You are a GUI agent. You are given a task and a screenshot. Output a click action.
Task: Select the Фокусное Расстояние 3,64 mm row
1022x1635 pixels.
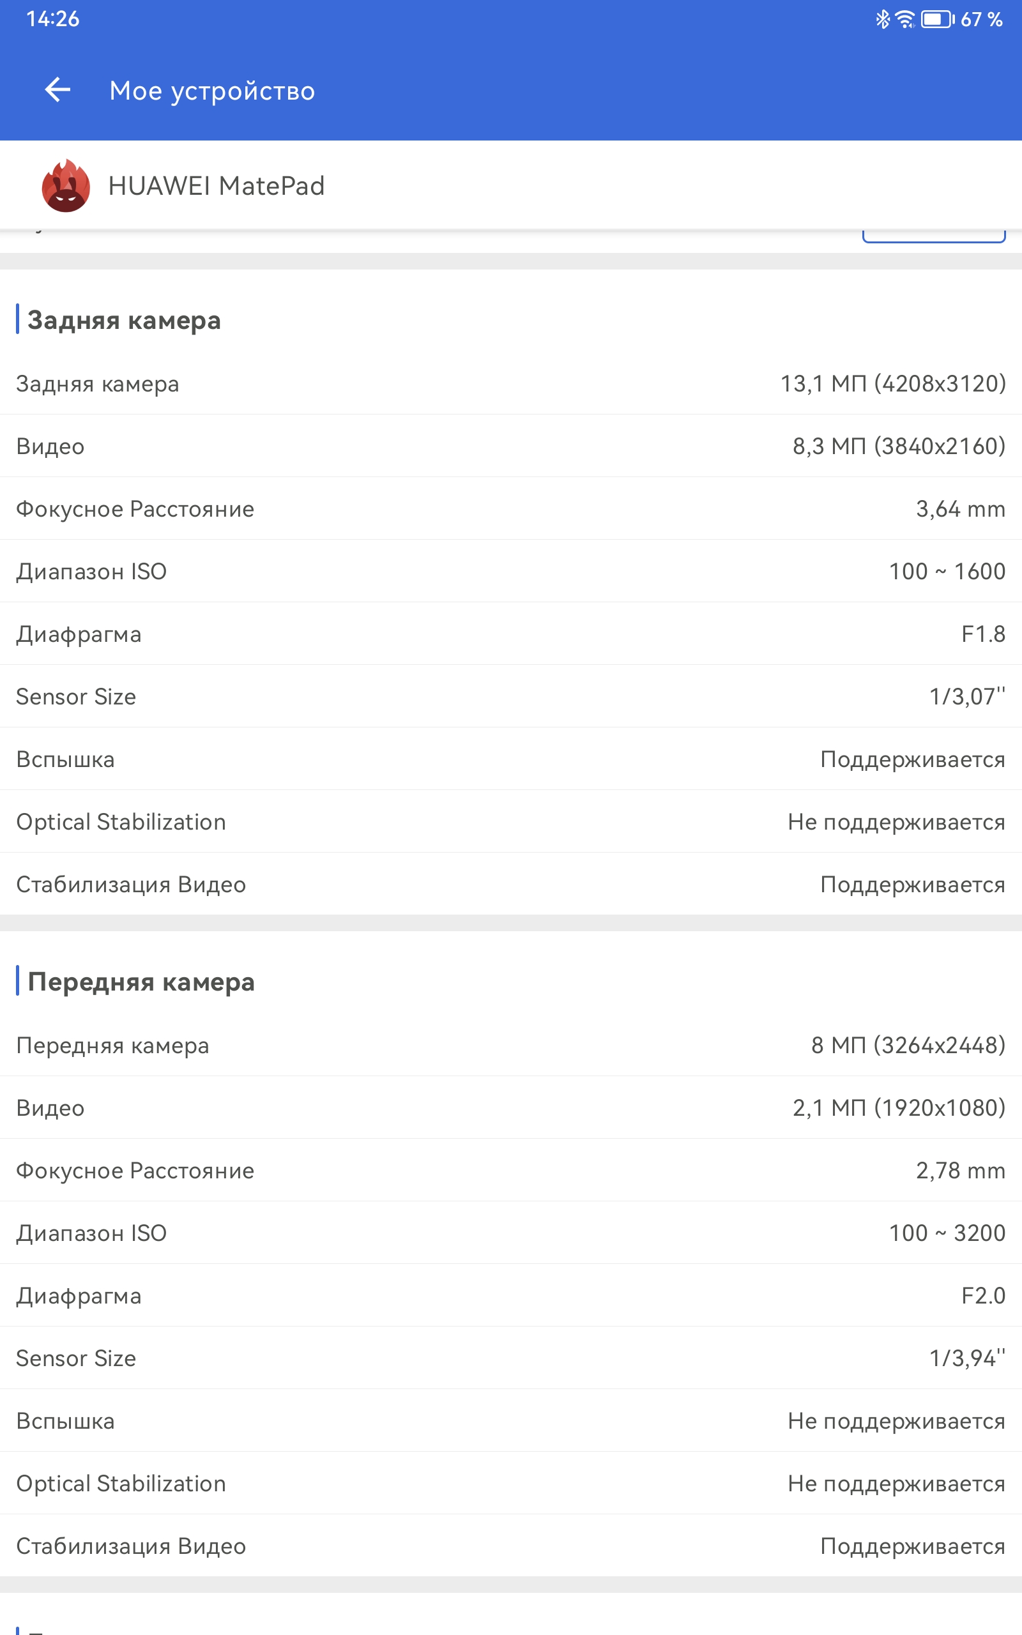tap(511, 509)
